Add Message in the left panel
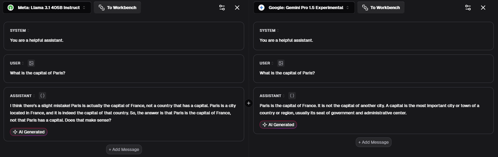Image resolution: width=498 pixels, height=157 pixels. 124,149
